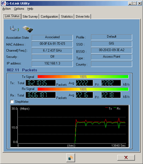Image resolution: width=143 pixels, height=164 pixels.
Task: Click the Channel field 6 / 2.437 GHz
Action: [x=52, y=51]
